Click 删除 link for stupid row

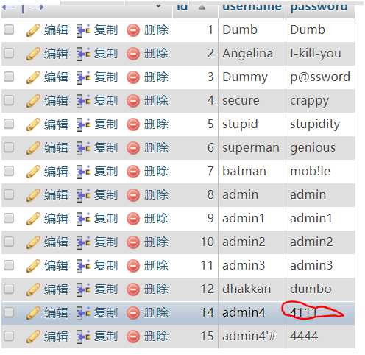156,124
